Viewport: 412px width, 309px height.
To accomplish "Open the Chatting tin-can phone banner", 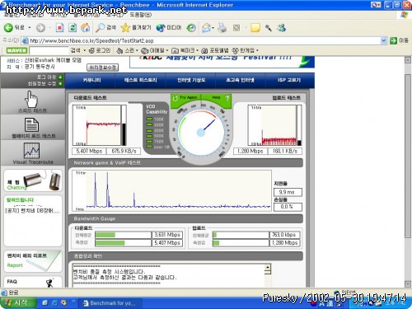I will 33,180.
